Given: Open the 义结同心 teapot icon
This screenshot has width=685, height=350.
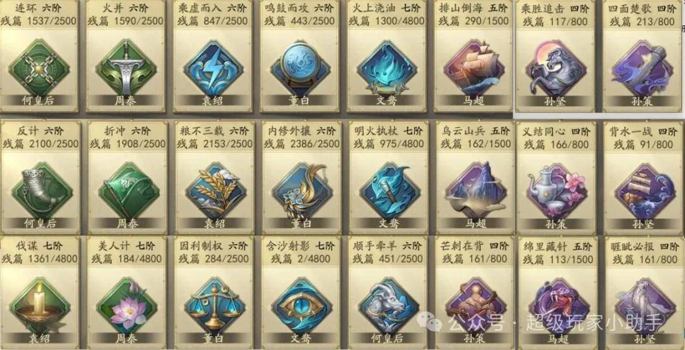Looking at the screenshot, I should click(557, 191).
